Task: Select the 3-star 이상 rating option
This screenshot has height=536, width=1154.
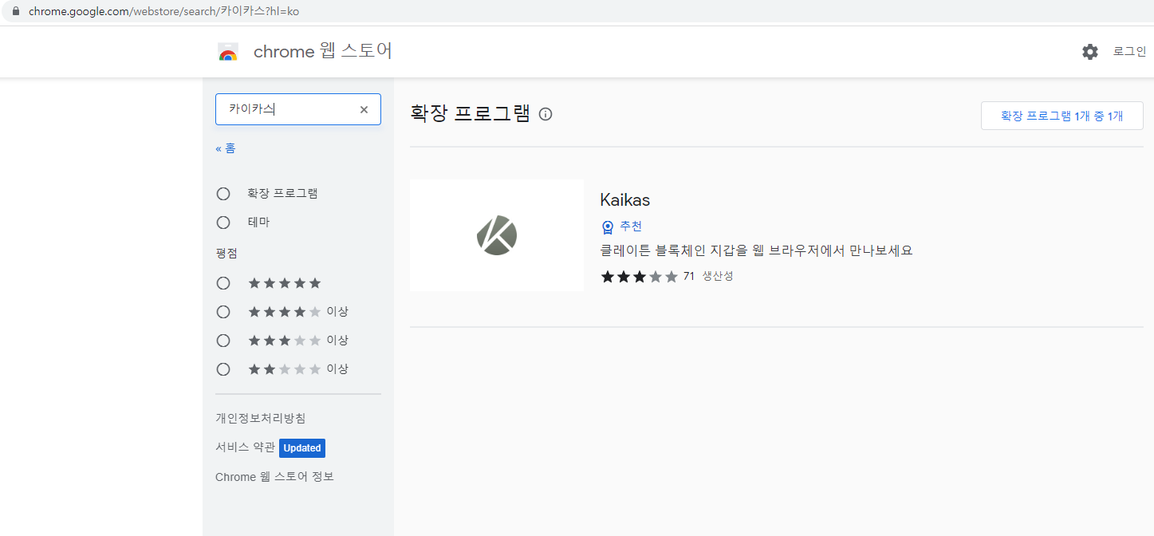Action: click(223, 340)
